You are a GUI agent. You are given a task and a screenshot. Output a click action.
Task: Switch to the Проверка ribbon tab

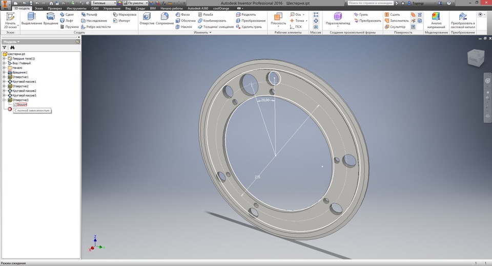coord(55,9)
